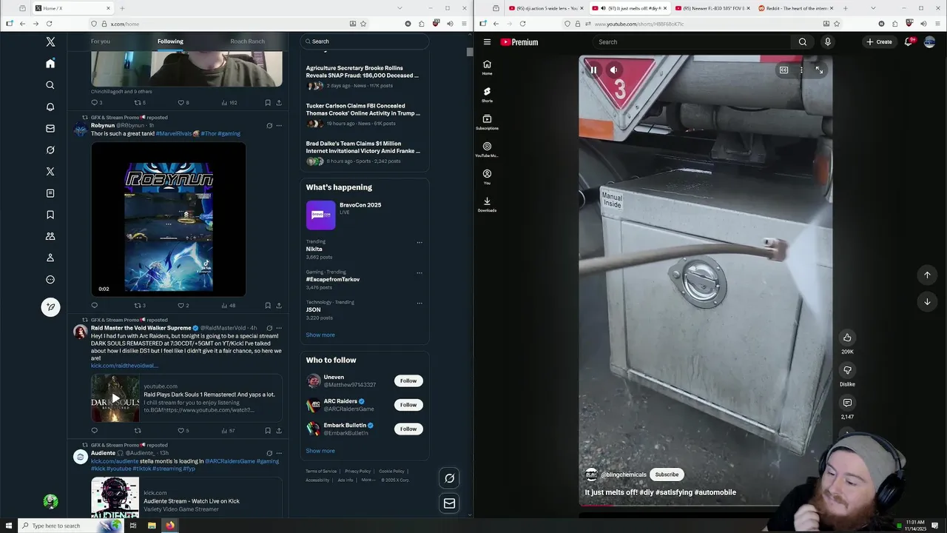This screenshot has width=947, height=533.
Task: Switch to Roach Ranch tab on X
Action: click(247, 41)
